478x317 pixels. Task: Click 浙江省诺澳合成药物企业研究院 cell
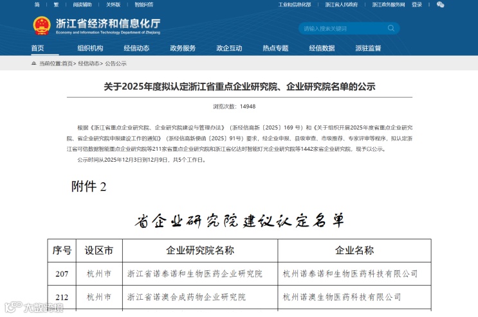[200, 297]
